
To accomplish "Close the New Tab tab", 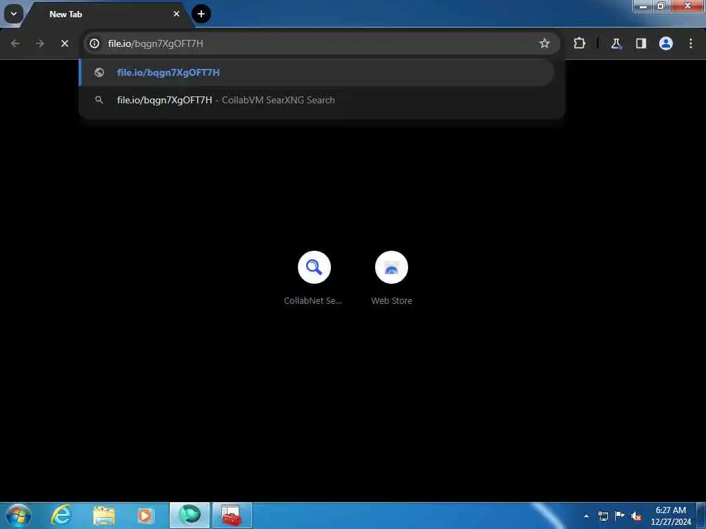I will click(x=176, y=14).
